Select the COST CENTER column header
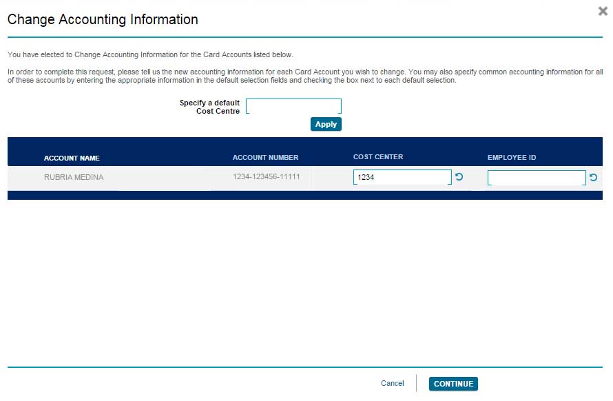613x401 pixels. point(378,157)
